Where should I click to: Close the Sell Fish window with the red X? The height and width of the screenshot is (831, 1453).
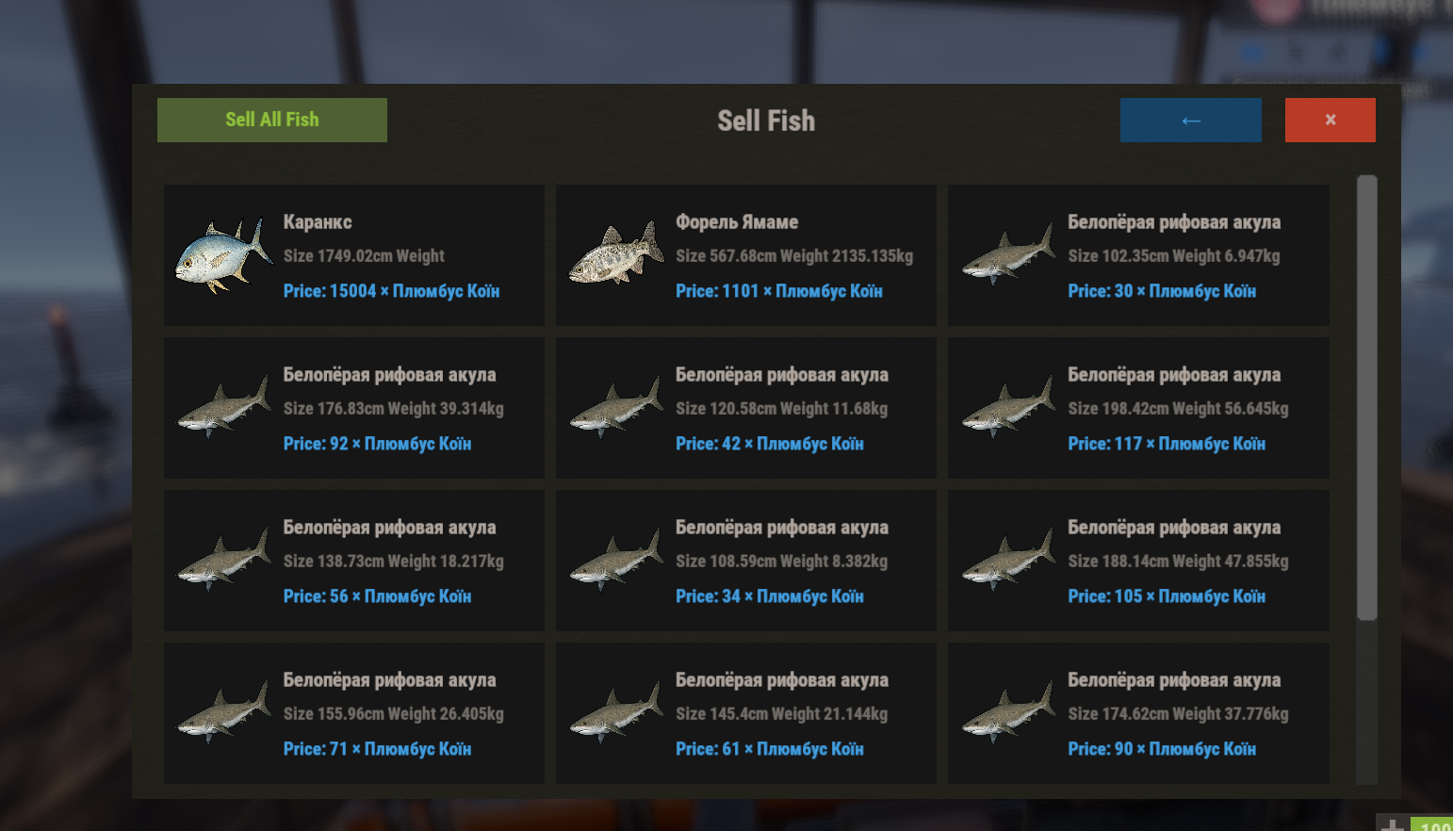[1330, 120]
